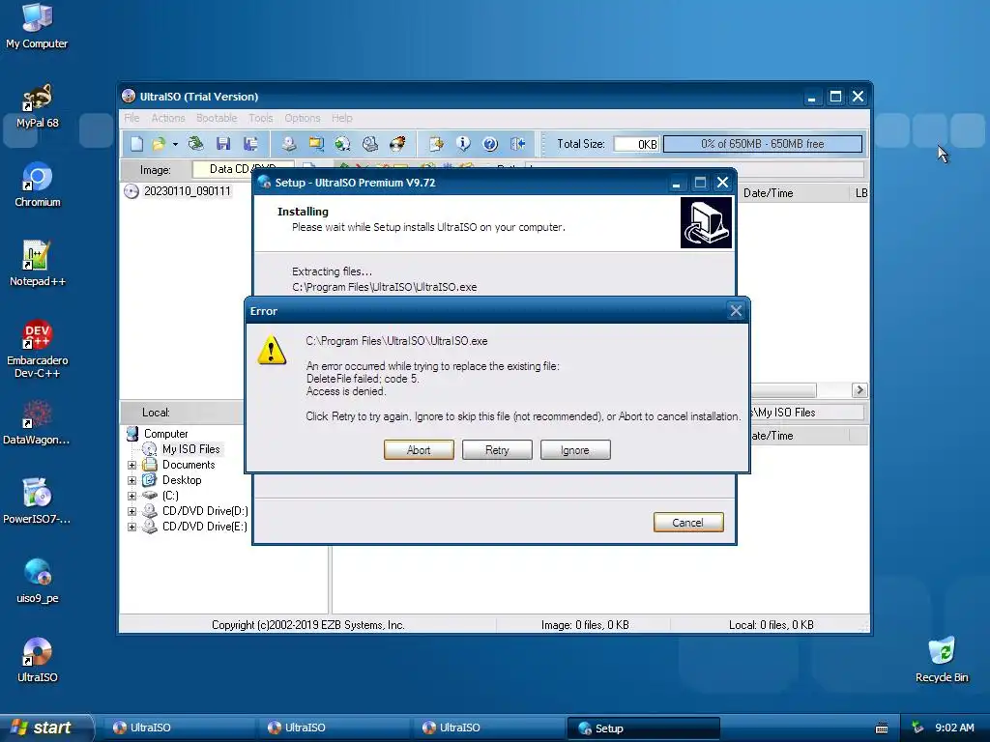Select the Documents folder in Local tree

[189, 465]
